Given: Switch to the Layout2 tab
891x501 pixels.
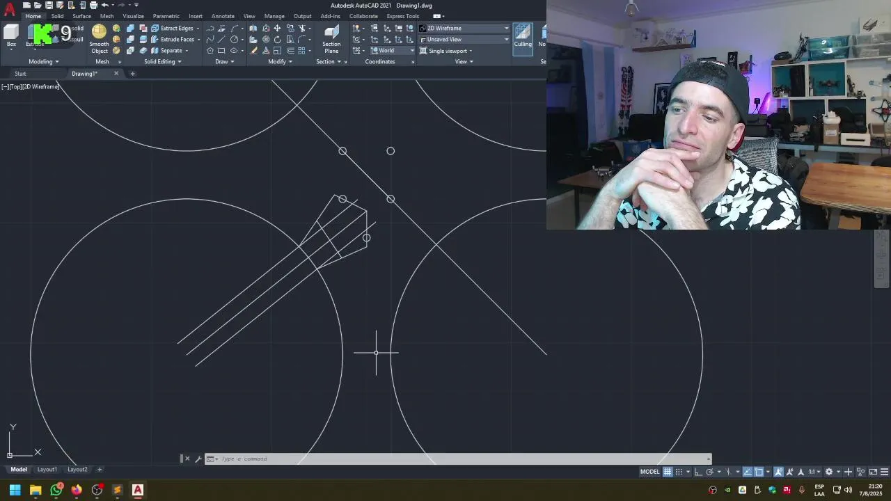Looking at the screenshot, I should click(x=77, y=470).
